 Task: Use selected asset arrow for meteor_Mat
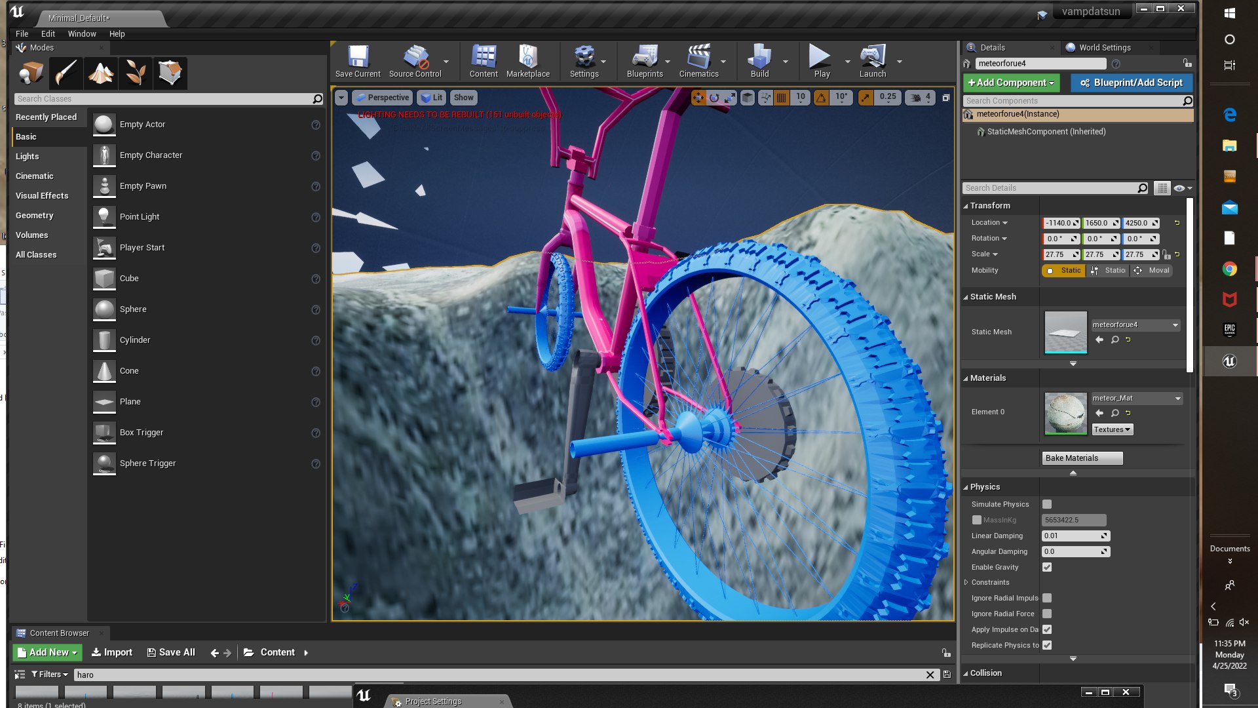point(1099,413)
